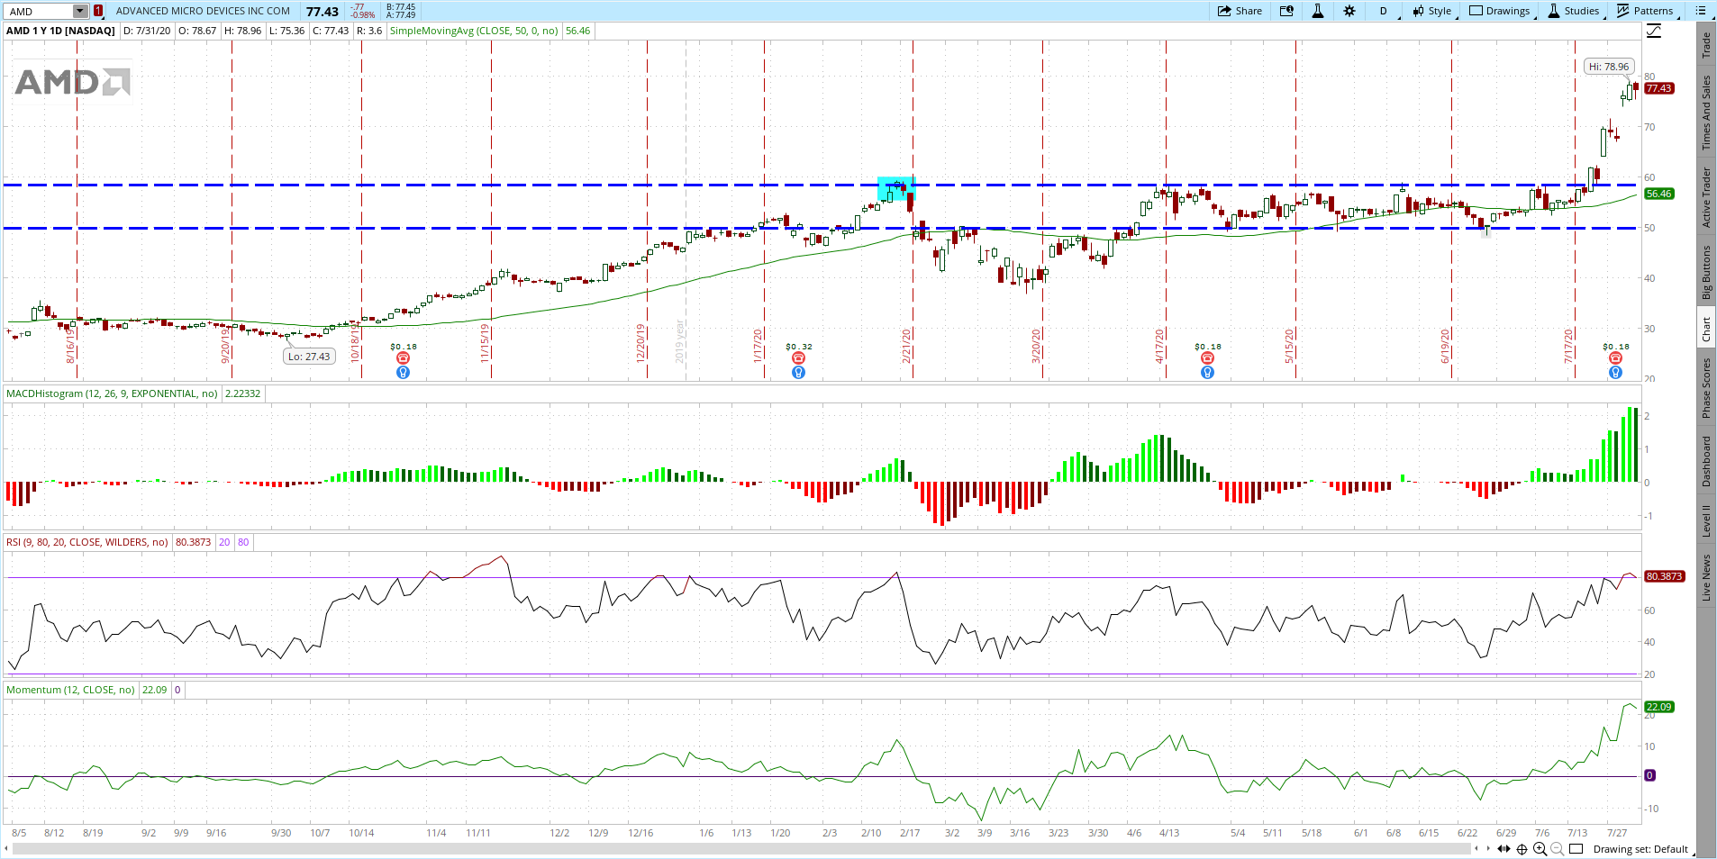
Task: Open chart settings gear icon
Action: (x=1349, y=11)
